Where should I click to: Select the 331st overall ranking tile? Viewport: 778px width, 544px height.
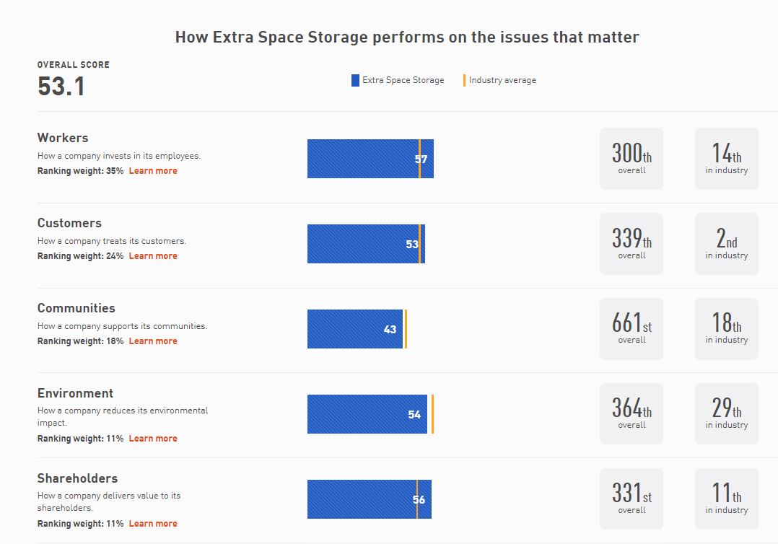(x=631, y=499)
